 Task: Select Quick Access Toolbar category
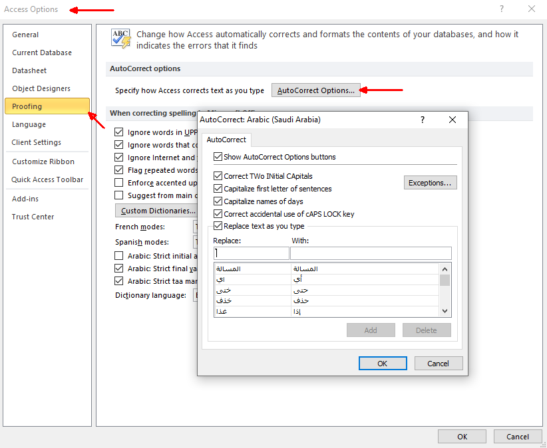[47, 179]
